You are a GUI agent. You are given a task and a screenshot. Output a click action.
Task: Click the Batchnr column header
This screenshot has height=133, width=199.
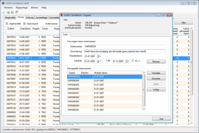[x=86, y=73]
